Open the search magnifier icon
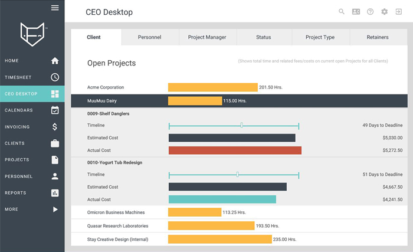 tap(342, 12)
